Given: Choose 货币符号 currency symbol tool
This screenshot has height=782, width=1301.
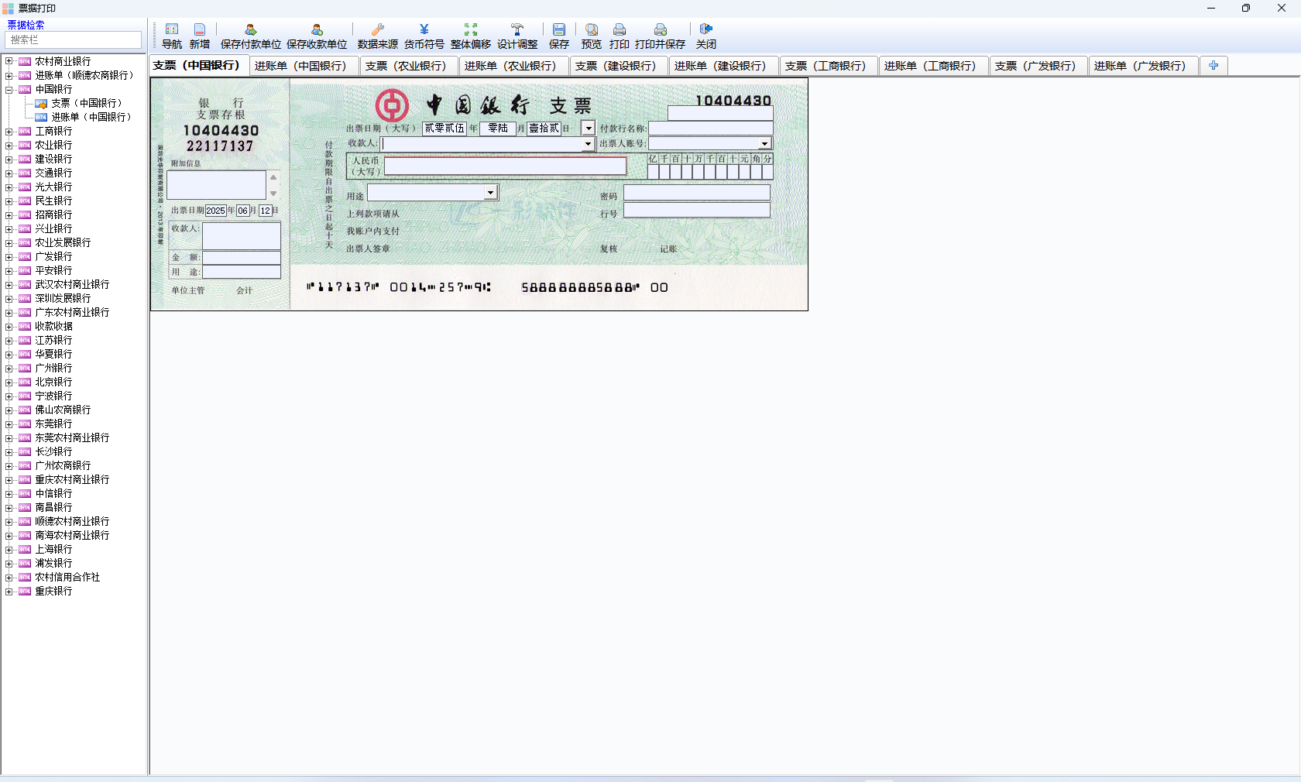Looking at the screenshot, I should coord(424,36).
